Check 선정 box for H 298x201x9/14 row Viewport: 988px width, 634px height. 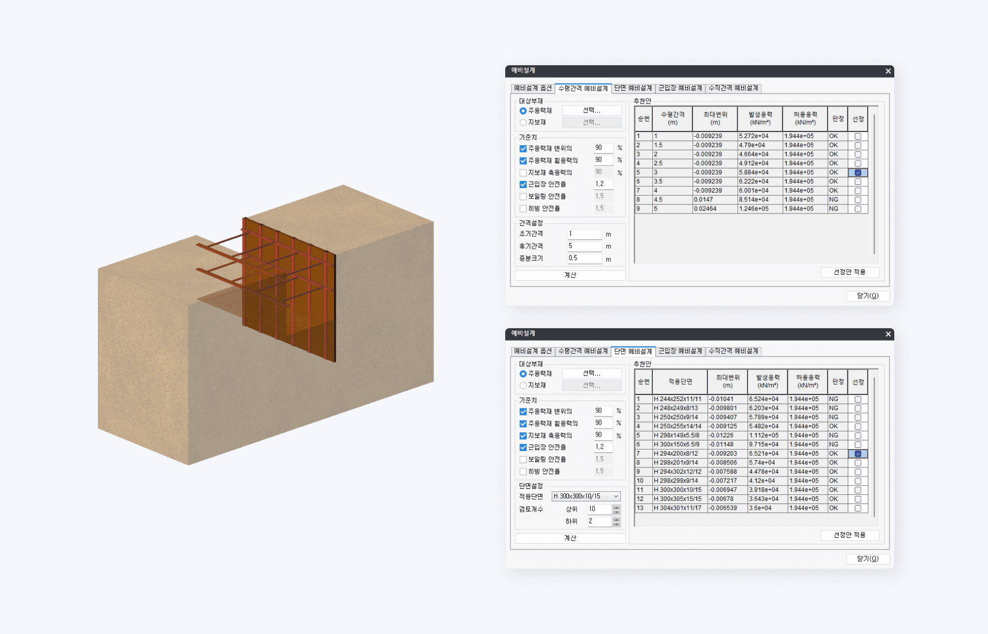(858, 463)
